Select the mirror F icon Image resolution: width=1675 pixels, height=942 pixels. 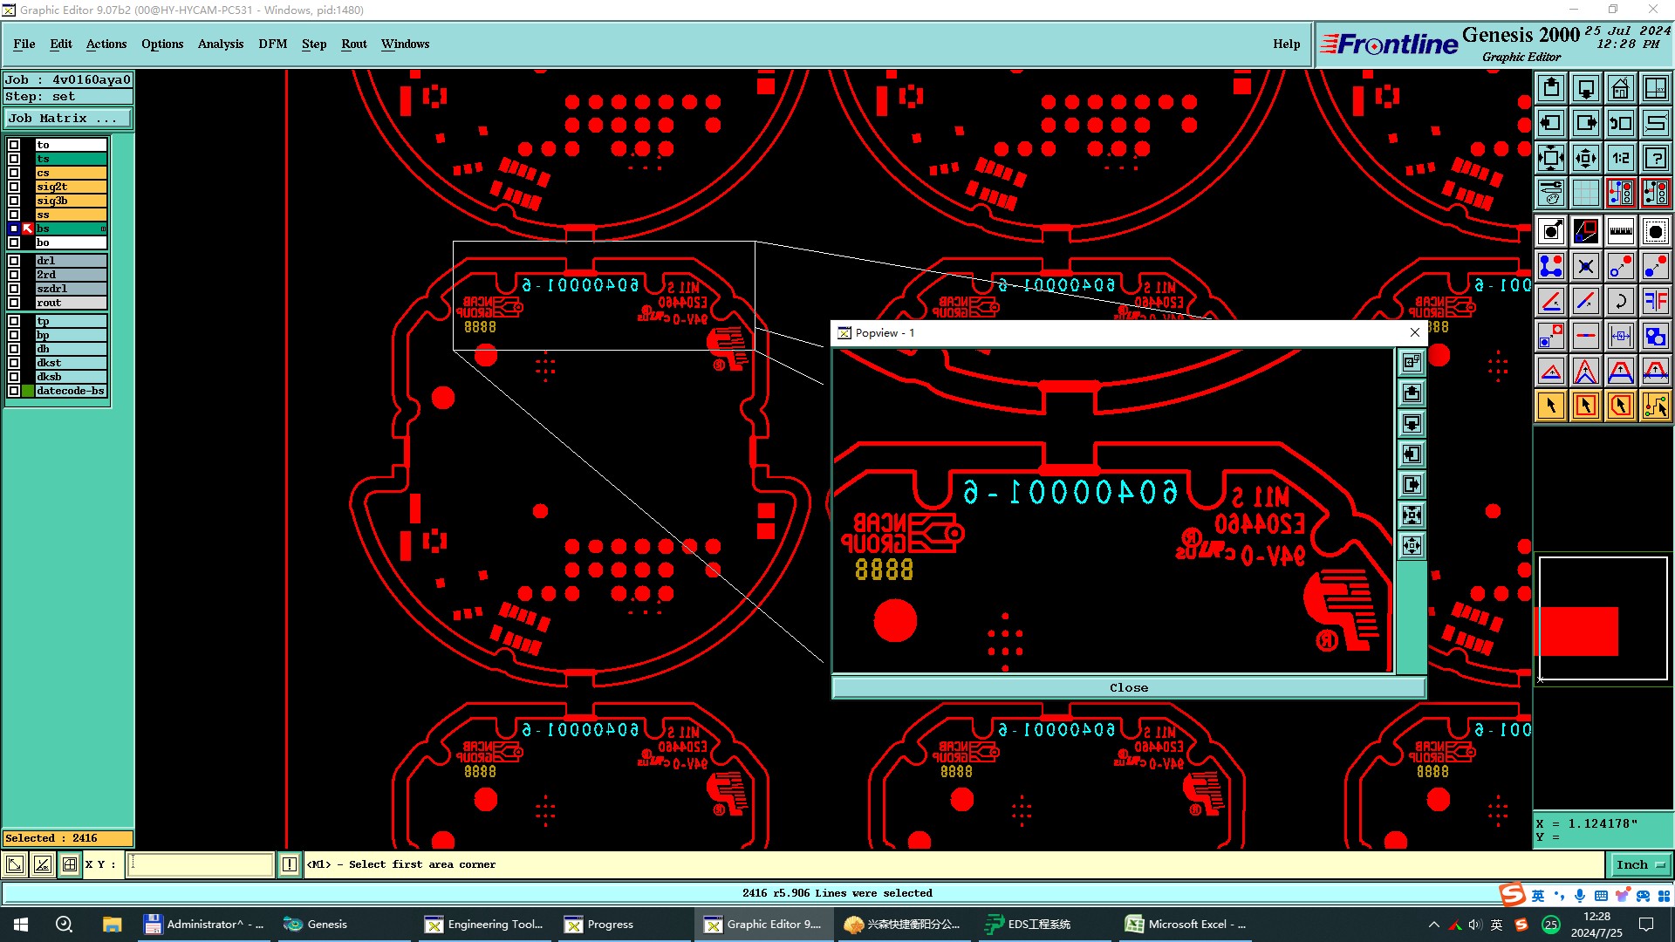point(1656,301)
